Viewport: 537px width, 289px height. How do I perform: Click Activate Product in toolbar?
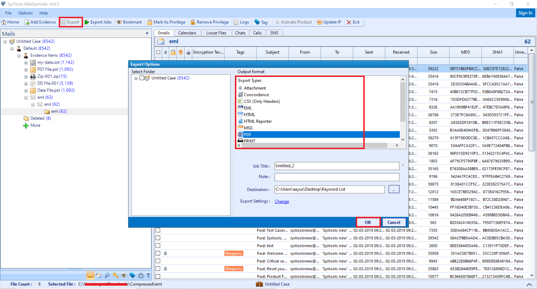[294, 22]
